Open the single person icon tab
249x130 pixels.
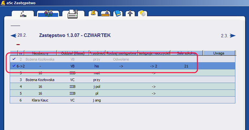[x=130, y=14]
